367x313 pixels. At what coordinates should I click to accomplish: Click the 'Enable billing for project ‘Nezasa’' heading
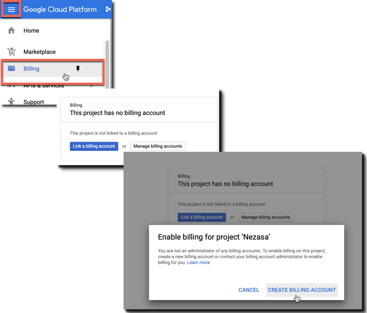(214, 237)
